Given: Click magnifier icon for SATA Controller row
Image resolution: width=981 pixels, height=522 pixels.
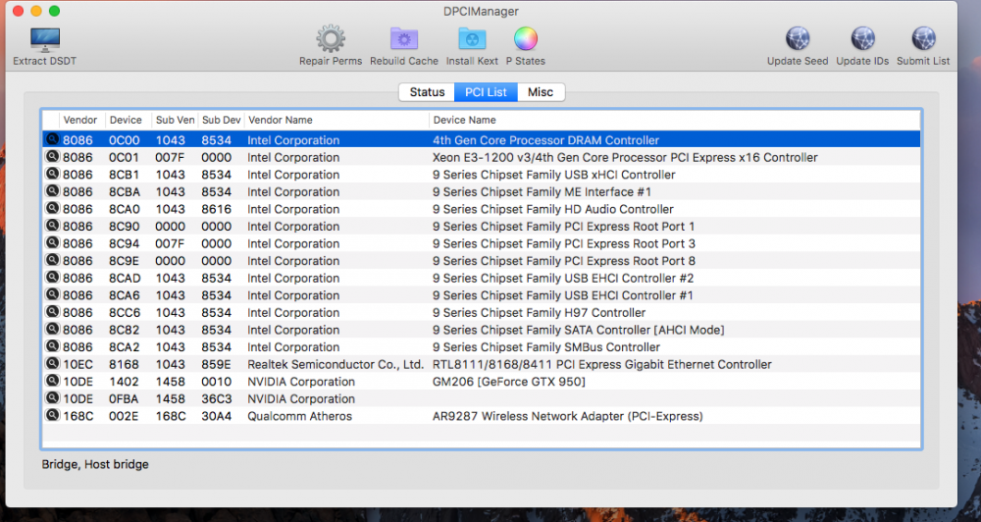Looking at the screenshot, I should click(x=53, y=329).
